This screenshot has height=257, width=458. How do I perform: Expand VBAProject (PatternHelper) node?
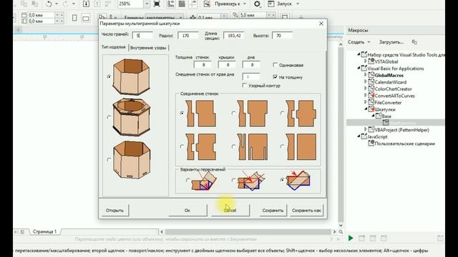click(366, 129)
